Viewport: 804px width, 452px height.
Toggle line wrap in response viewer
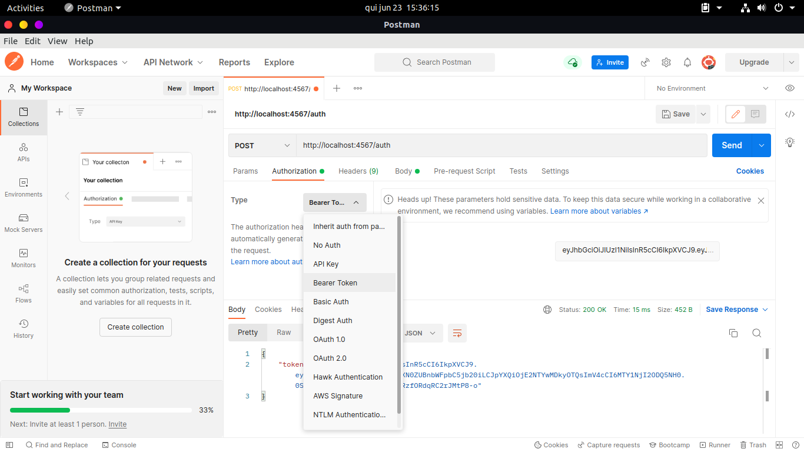[x=457, y=333]
